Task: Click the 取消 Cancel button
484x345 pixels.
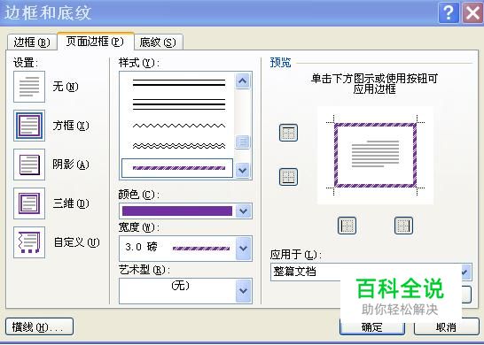Action: click(447, 327)
